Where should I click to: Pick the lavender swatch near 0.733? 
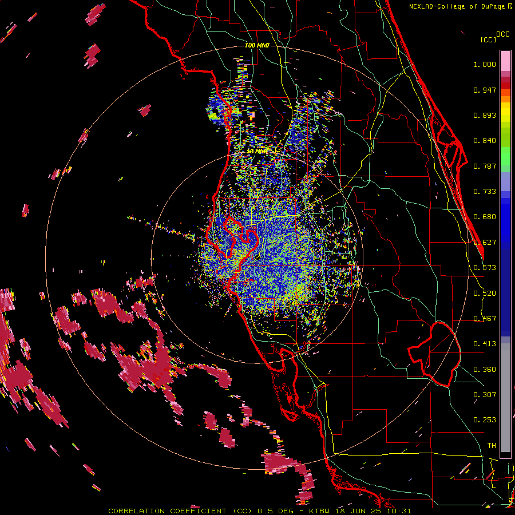point(505,183)
